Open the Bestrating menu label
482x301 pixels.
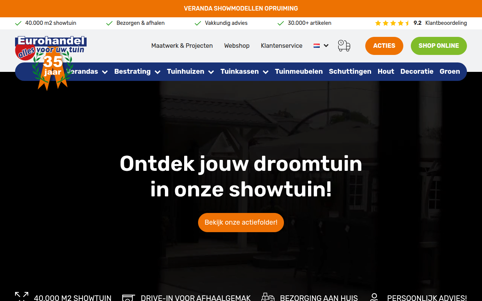pyautogui.click(x=132, y=71)
